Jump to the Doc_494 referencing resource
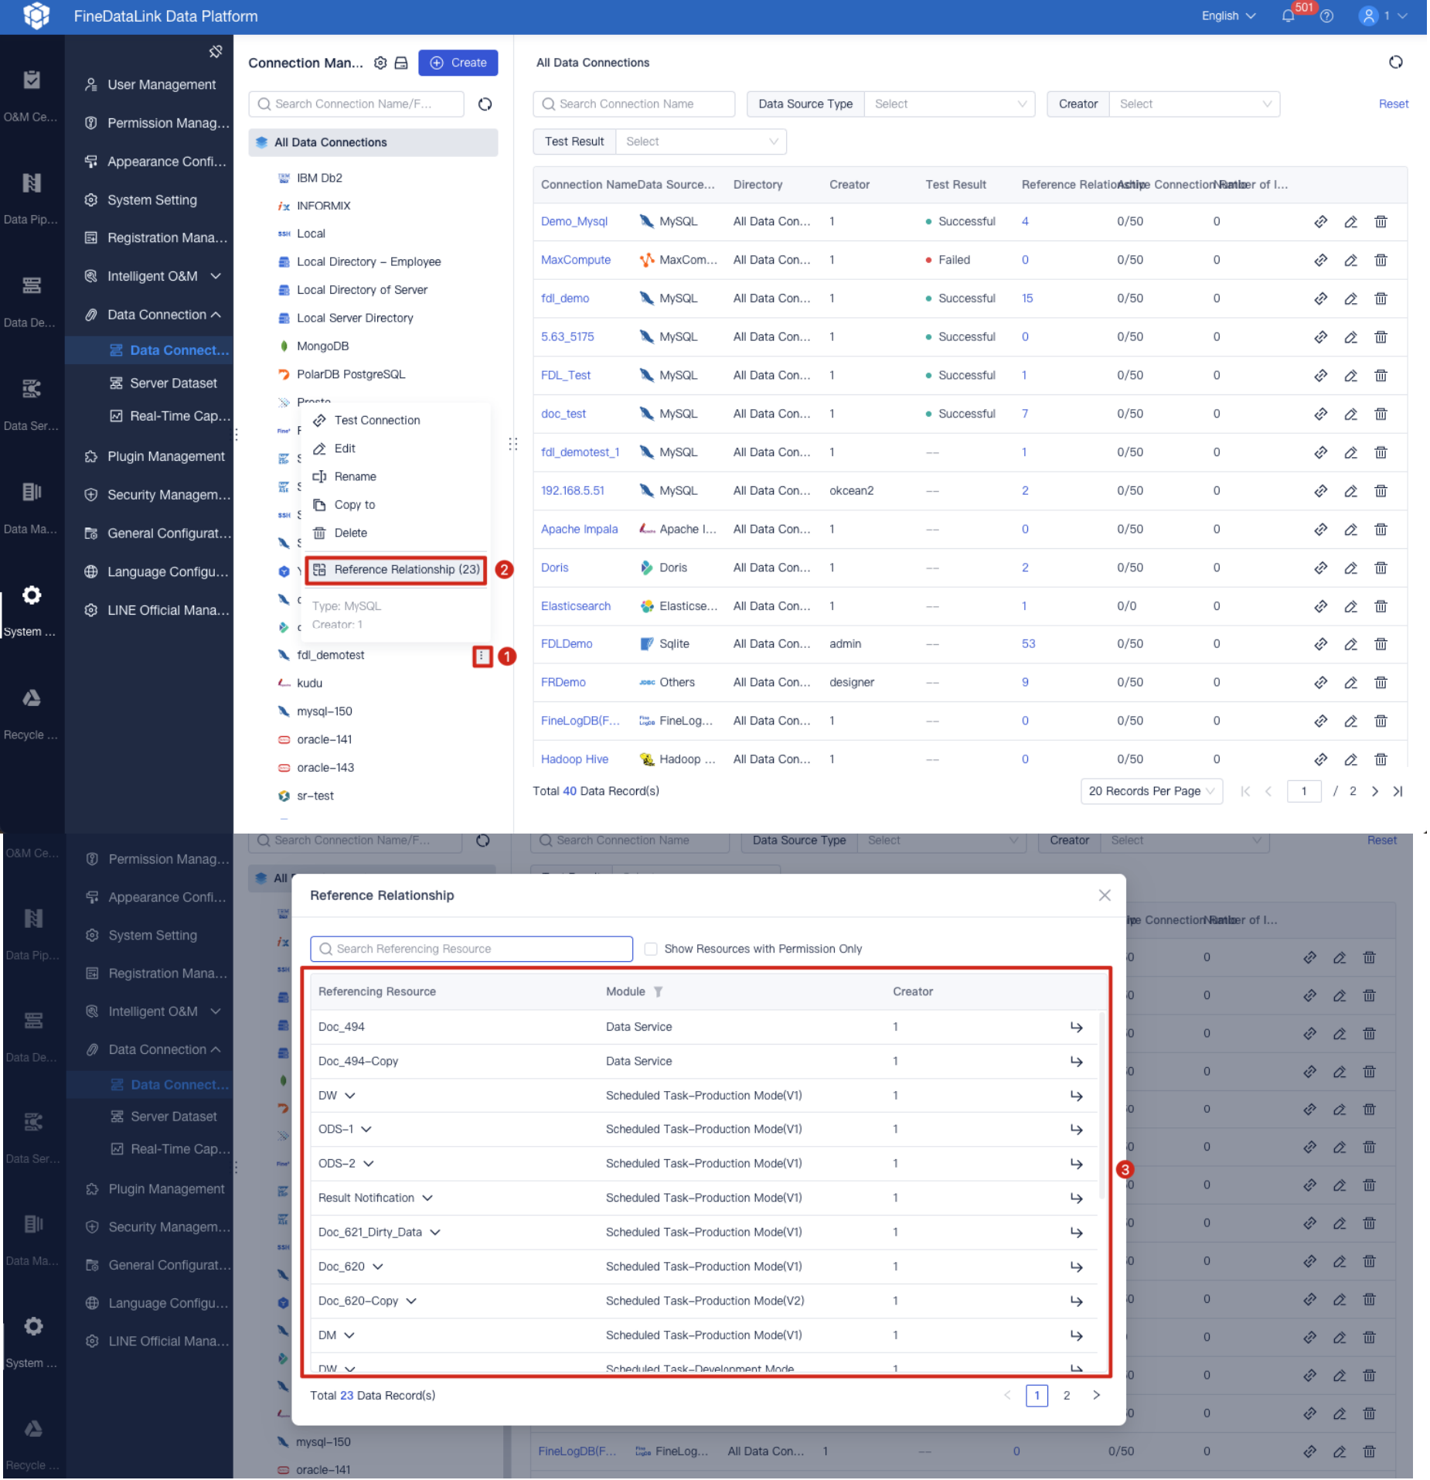 [1076, 1027]
